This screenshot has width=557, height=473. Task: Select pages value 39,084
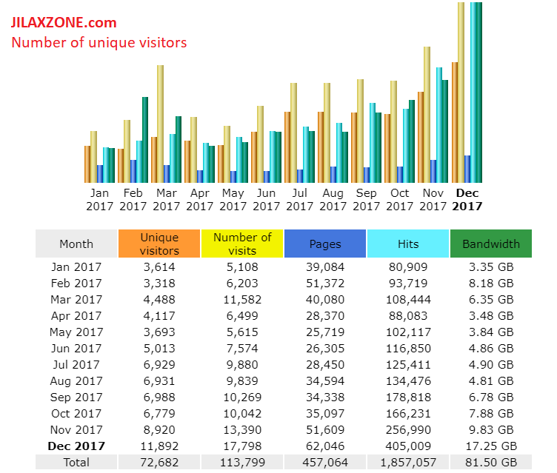325,267
